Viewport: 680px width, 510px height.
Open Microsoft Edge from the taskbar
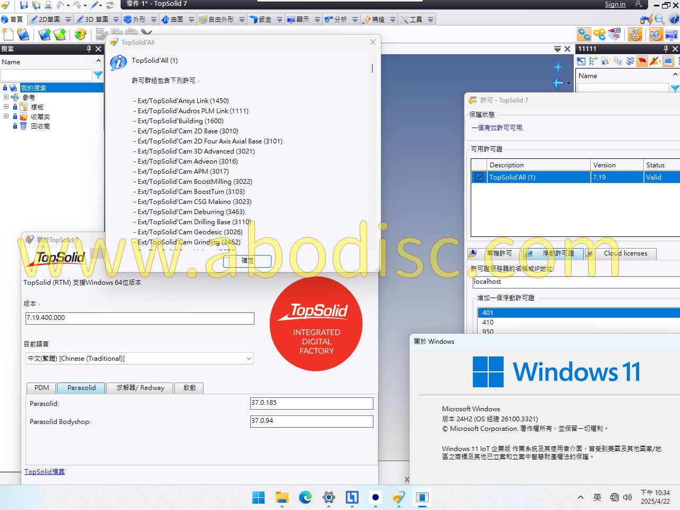[x=305, y=497]
